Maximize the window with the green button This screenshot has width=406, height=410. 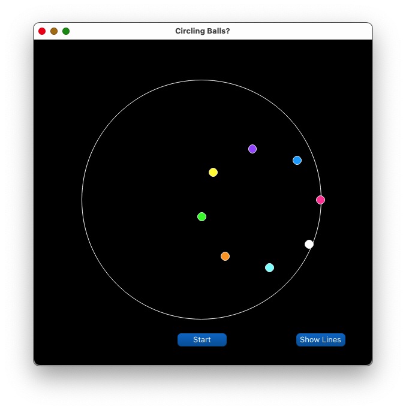66,31
